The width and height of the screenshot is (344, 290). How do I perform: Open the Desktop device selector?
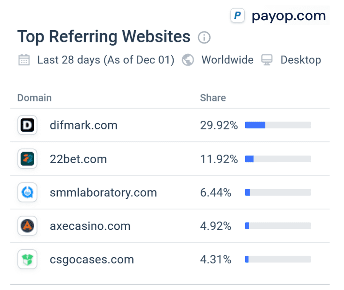coord(301,60)
